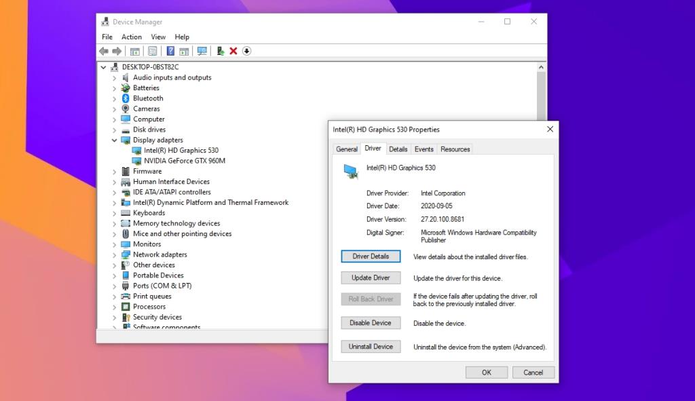Expand the Network adapters category
The width and height of the screenshot is (695, 401).
(114, 254)
